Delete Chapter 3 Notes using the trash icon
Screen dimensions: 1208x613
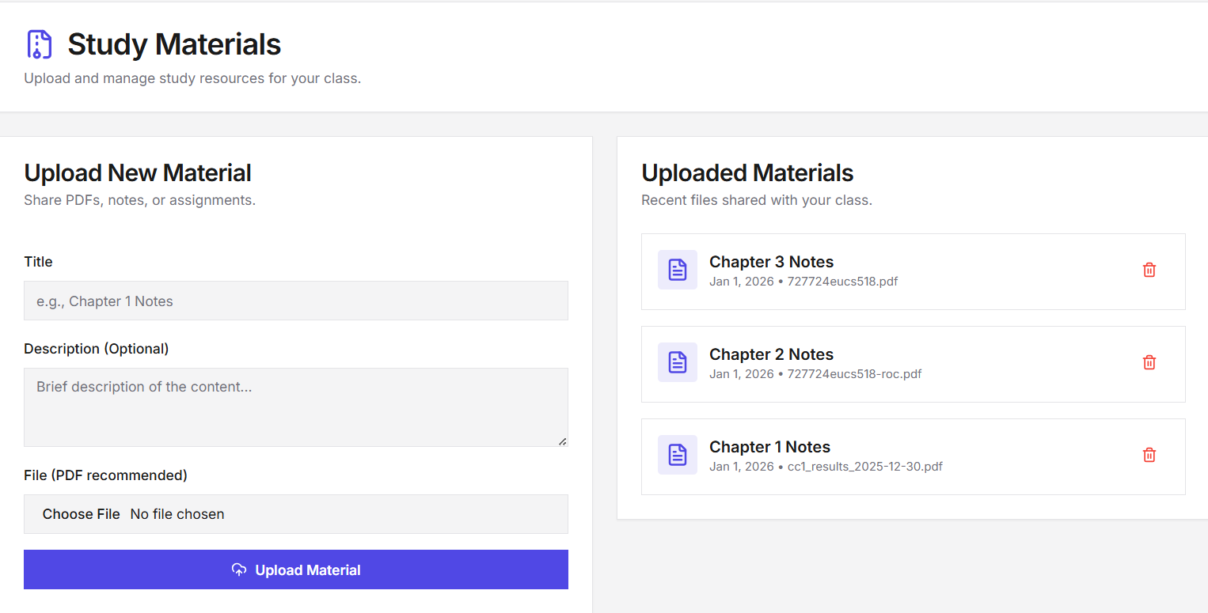tap(1149, 270)
